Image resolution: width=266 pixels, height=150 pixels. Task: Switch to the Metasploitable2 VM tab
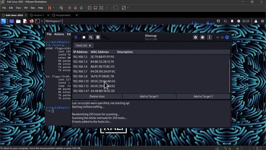coord(63,15)
